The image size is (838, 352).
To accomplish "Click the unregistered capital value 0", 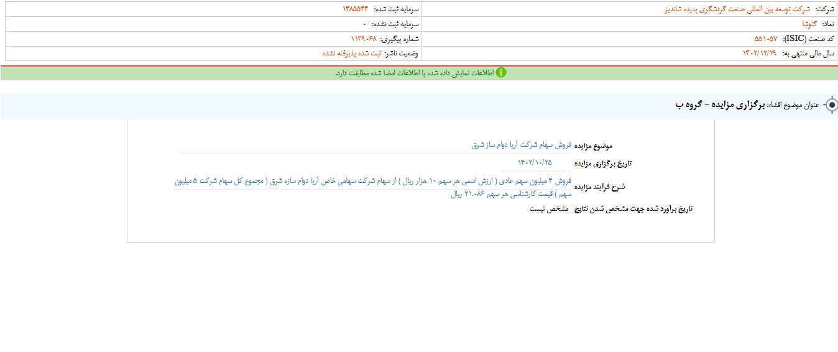I will tap(364, 24).
